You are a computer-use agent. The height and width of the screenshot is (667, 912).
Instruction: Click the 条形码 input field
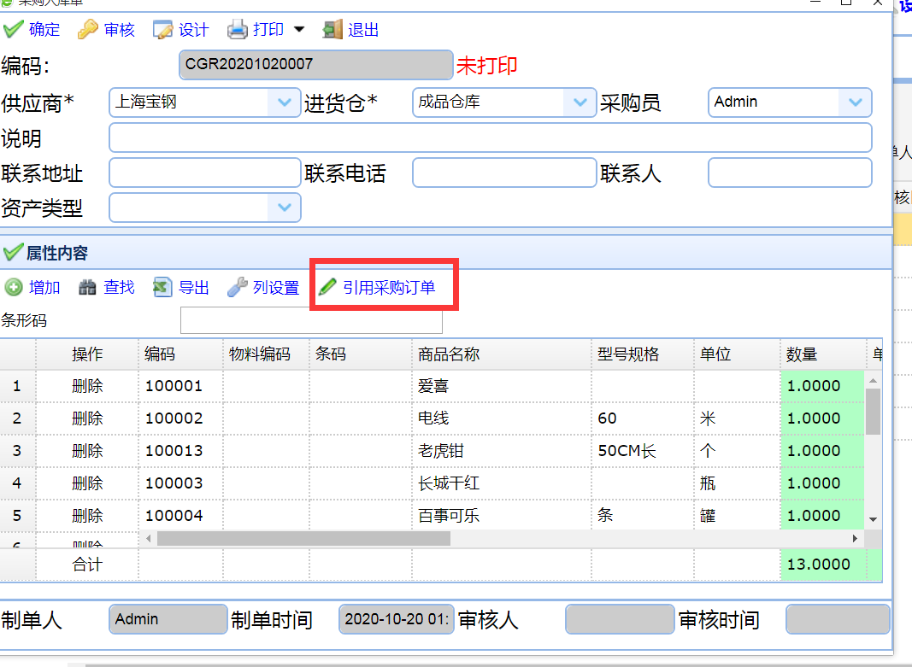[x=311, y=321]
